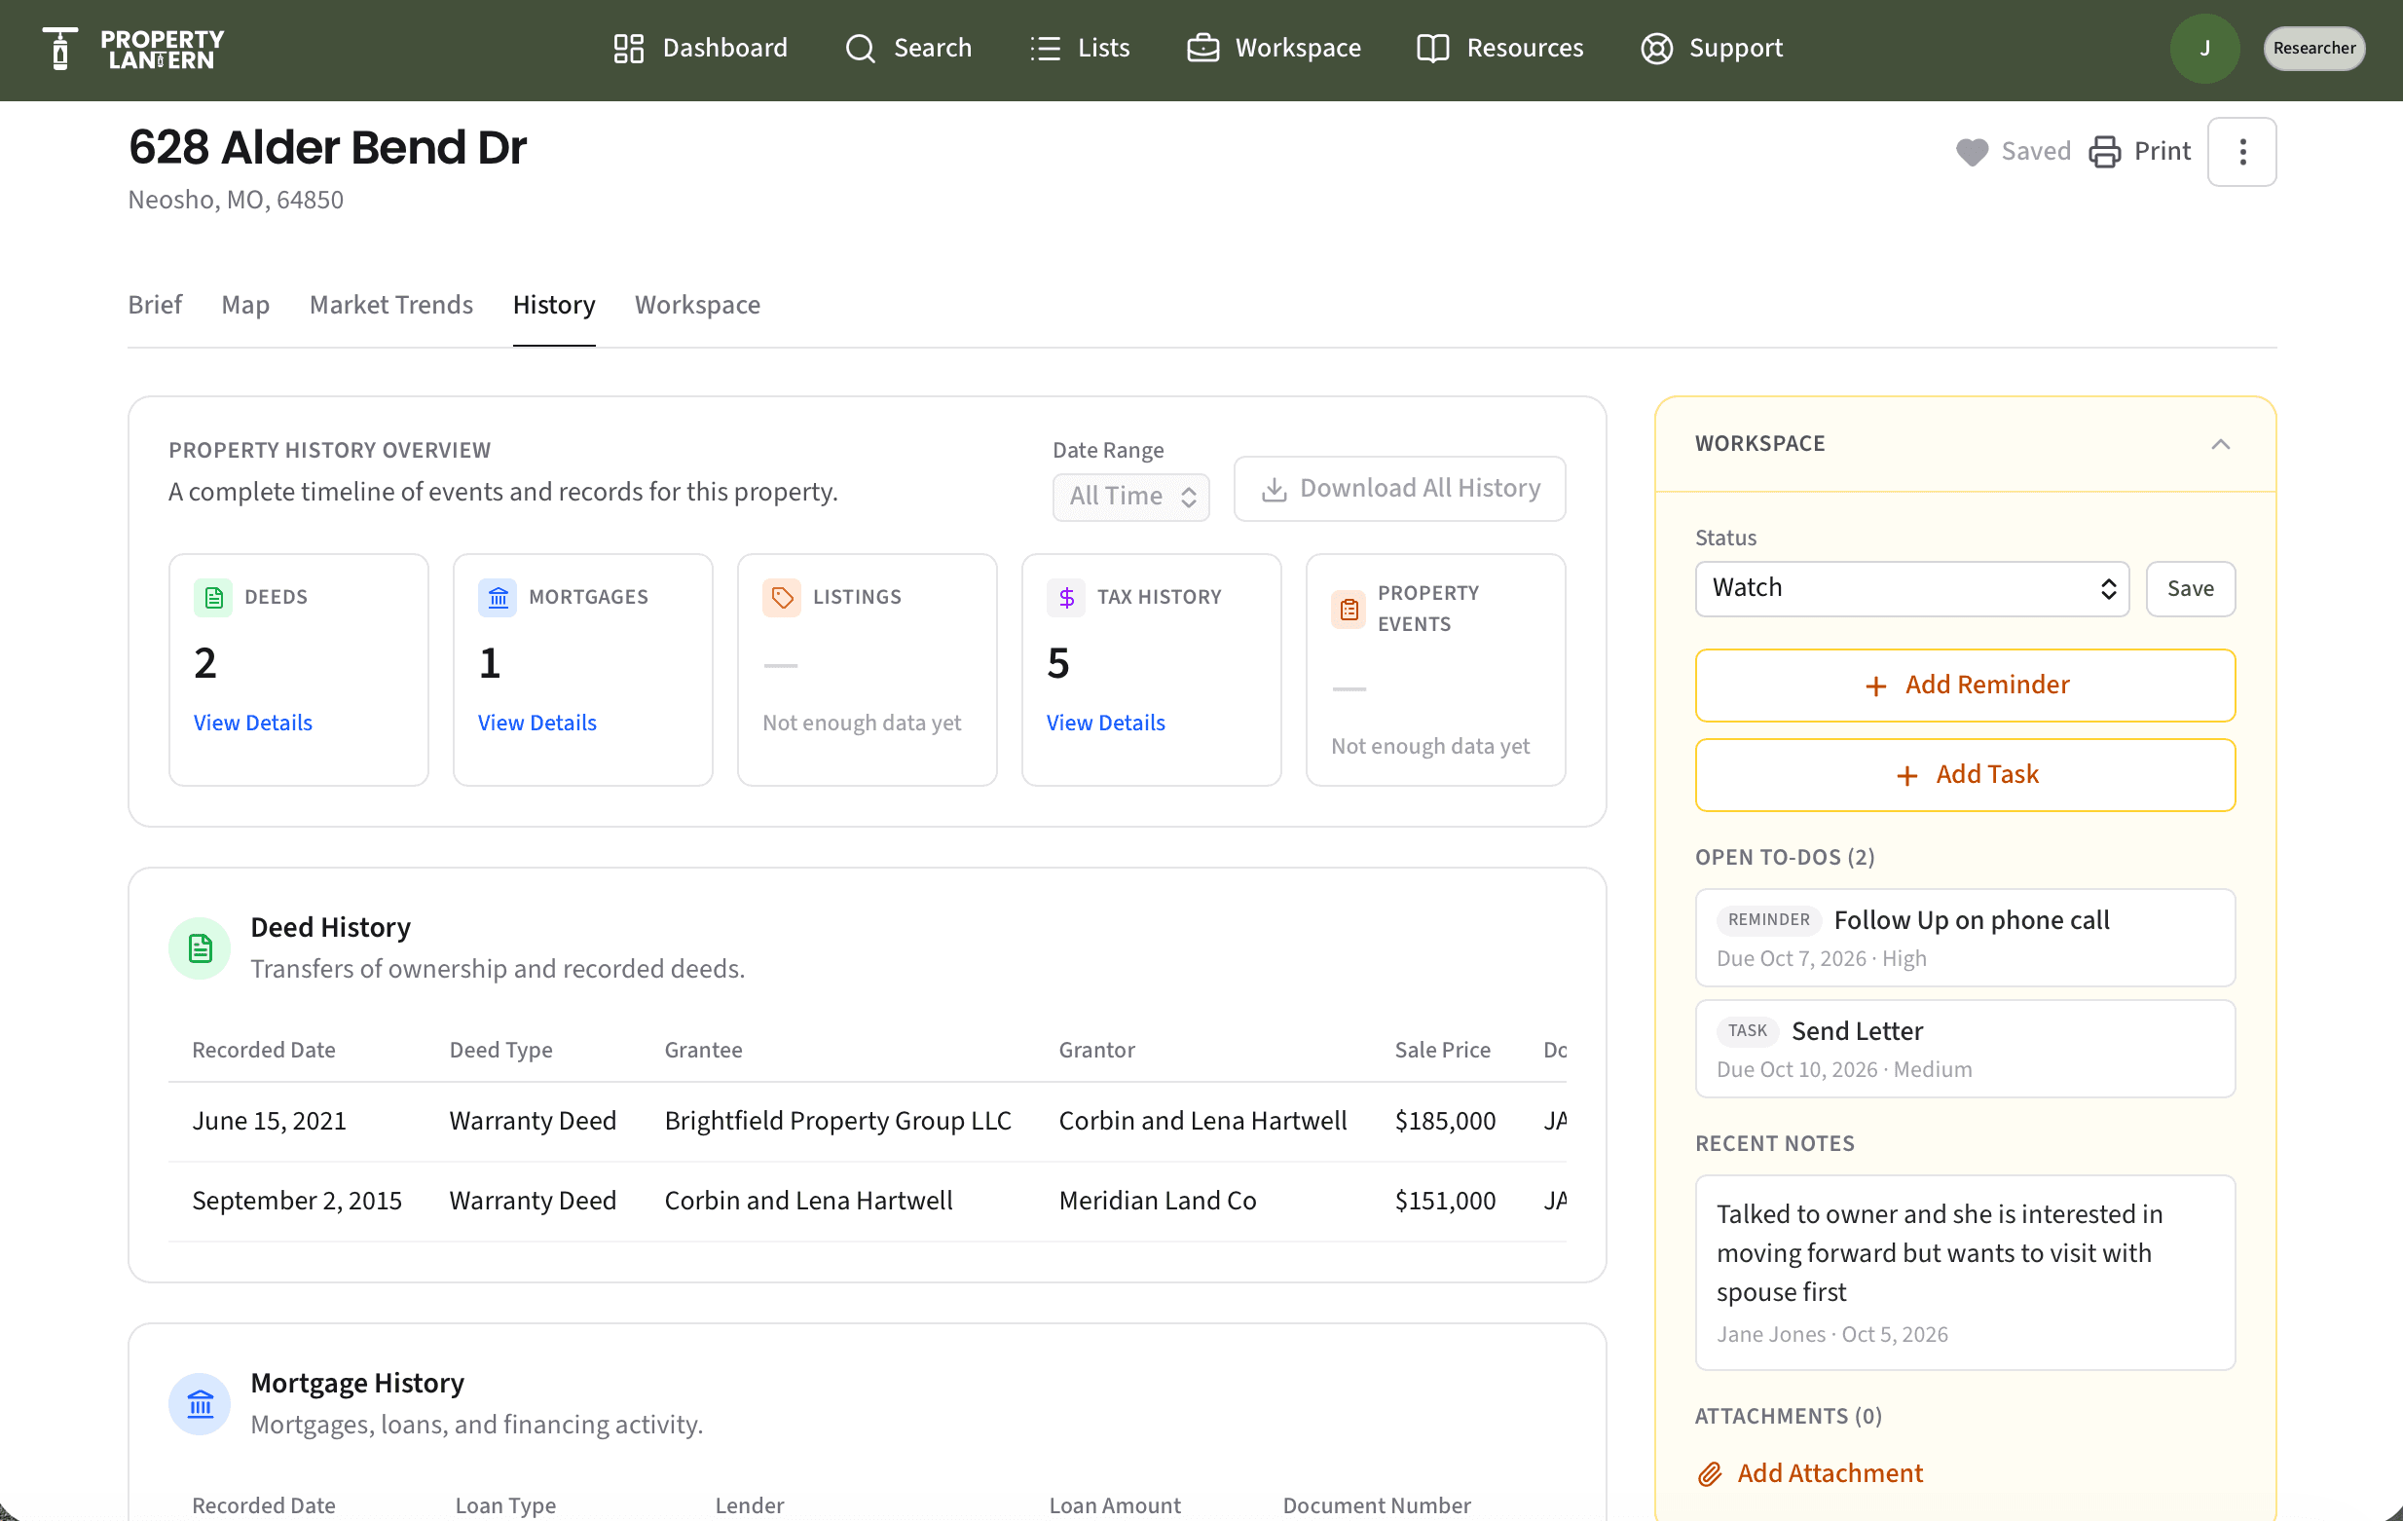
Task: Open the Watch status dropdown
Action: (1911, 588)
